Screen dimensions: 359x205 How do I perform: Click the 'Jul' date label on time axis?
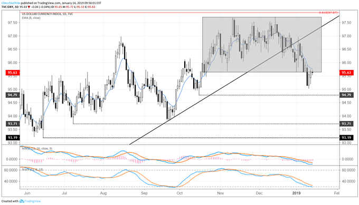(x=64, y=193)
